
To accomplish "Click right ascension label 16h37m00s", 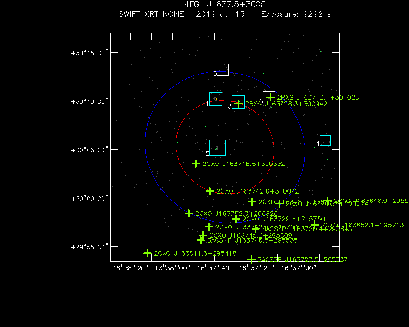I will (299, 268).
